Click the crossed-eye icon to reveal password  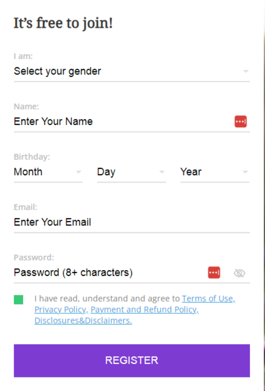(239, 272)
